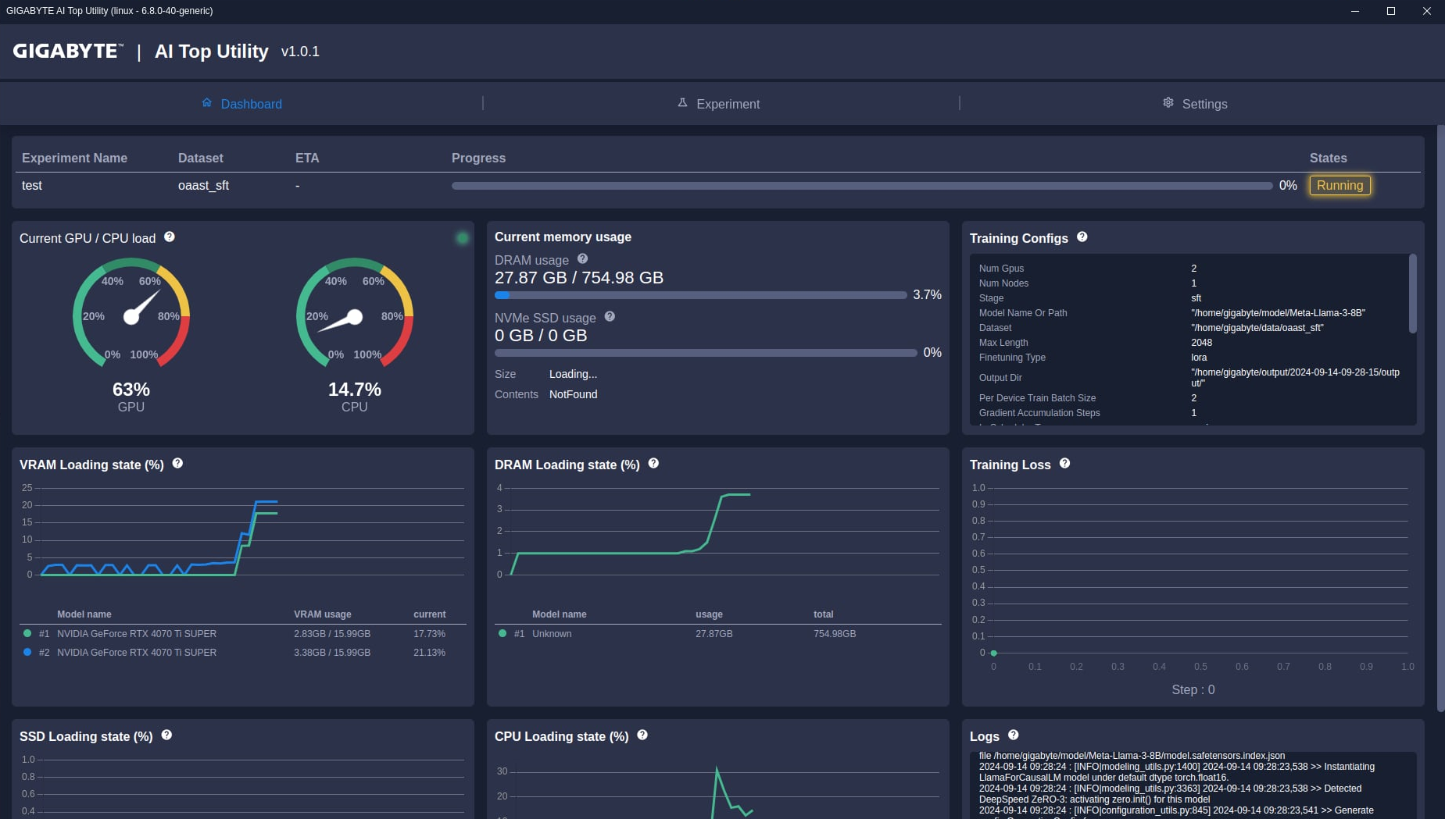Click the '14.7%' CPU reading
1445x819 pixels.
pyautogui.click(x=355, y=390)
